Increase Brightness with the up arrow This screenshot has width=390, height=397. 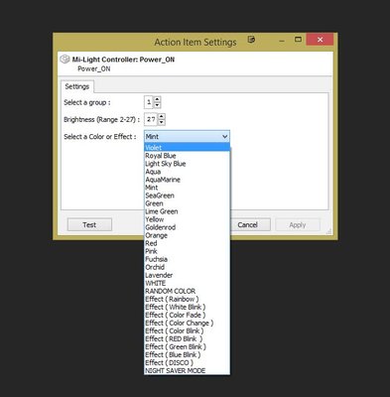tap(162, 116)
